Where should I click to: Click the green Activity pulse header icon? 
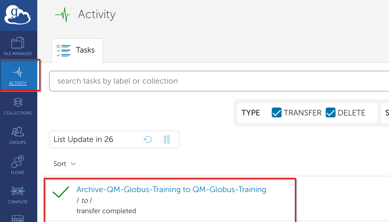(62, 15)
